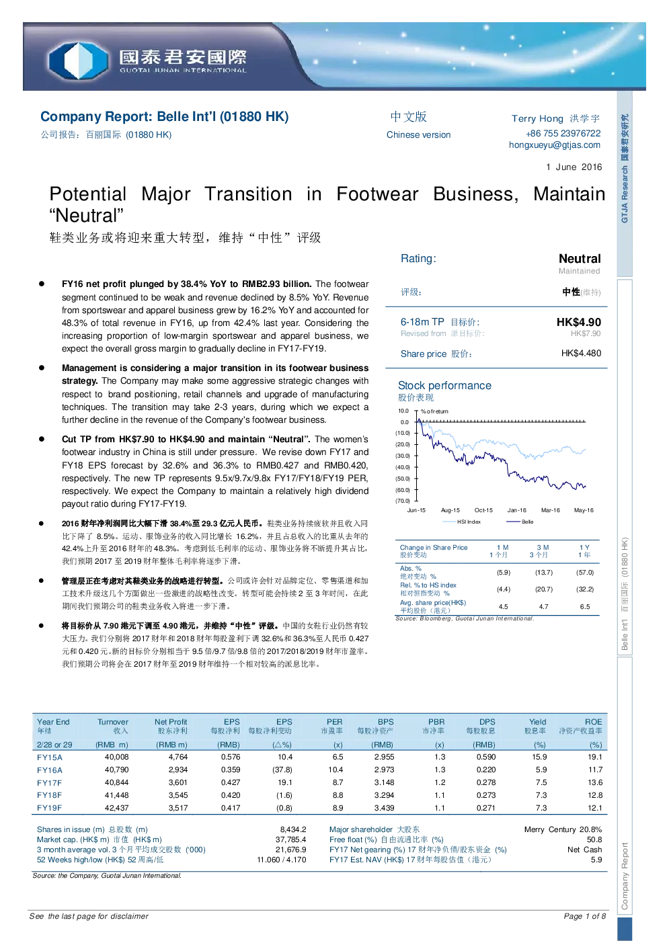Click the FY16 net profit plunged bullet paragraph

[x=215, y=316]
